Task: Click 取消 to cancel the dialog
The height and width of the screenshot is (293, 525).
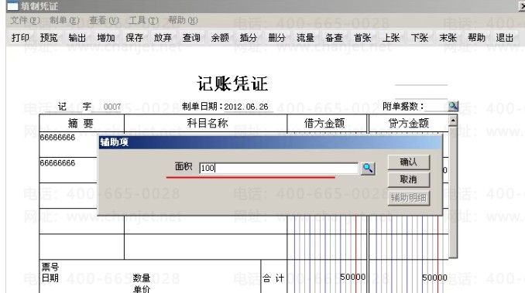Action: (x=409, y=179)
